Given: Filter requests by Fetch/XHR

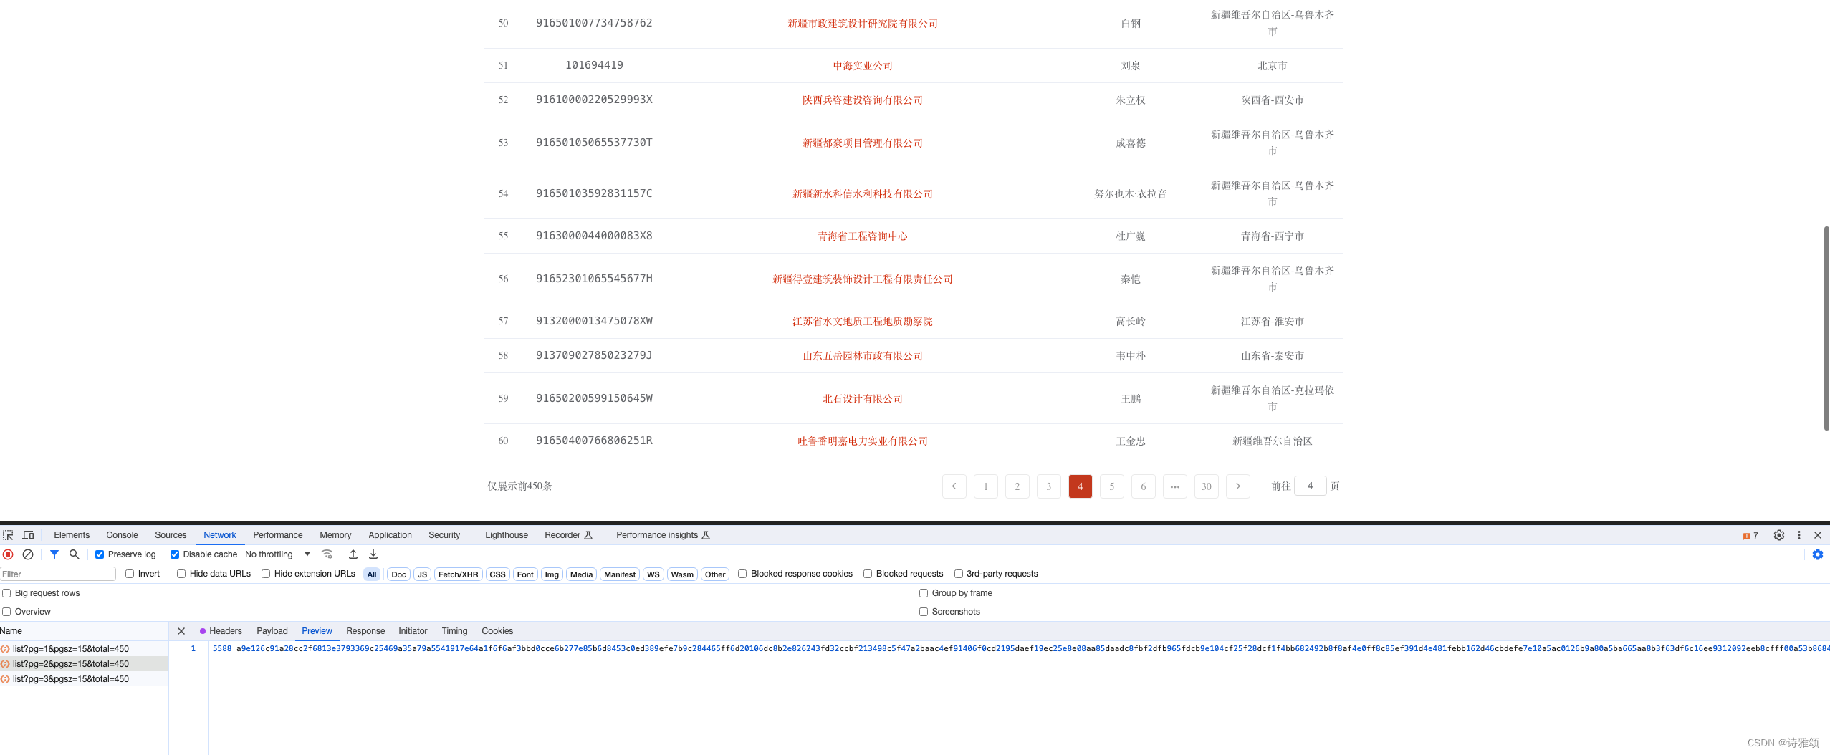Looking at the screenshot, I should pyautogui.click(x=458, y=574).
